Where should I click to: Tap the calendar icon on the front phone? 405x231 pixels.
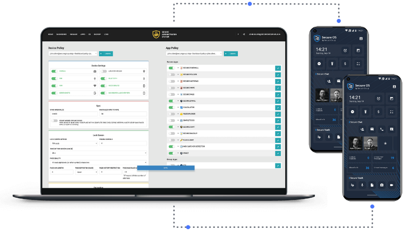point(392,98)
